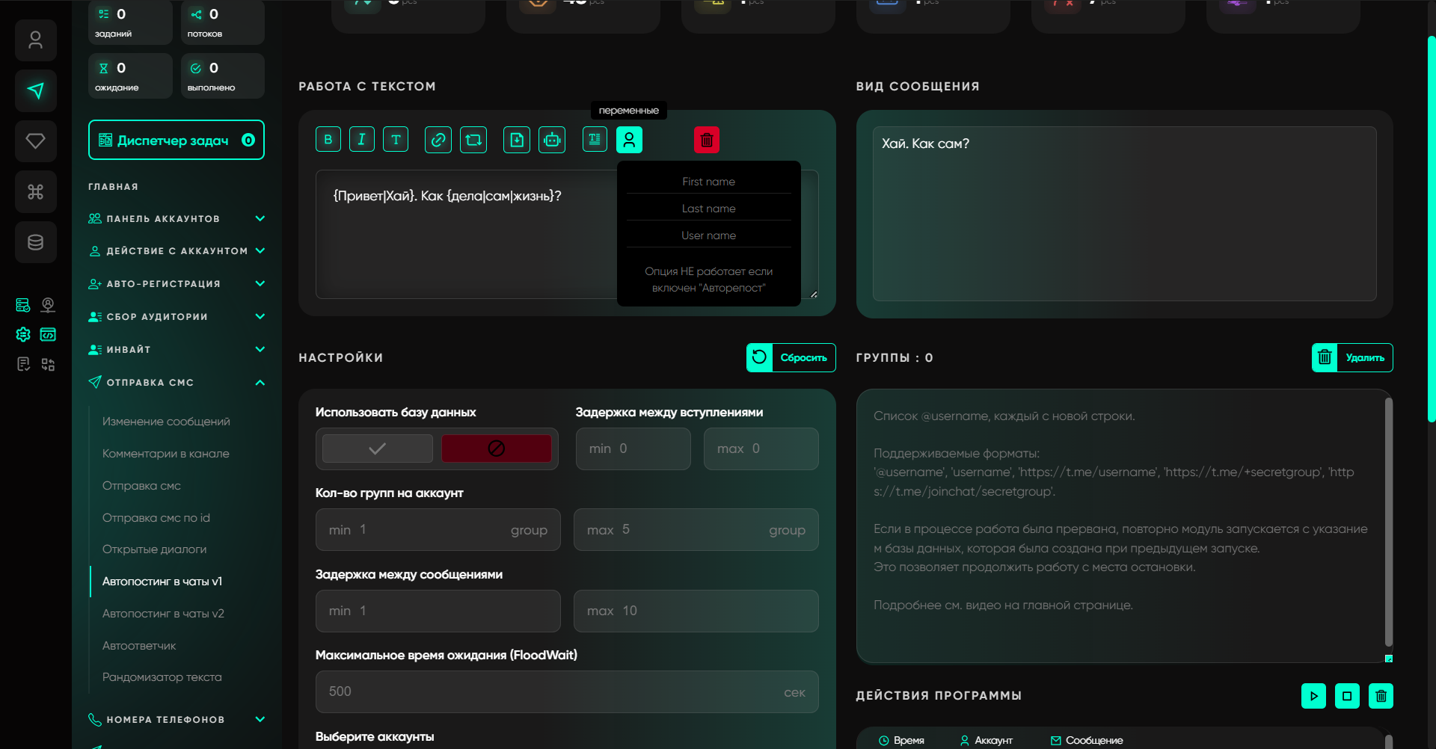Open Автопостинг в чаты v2
Viewport: 1436px width, 749px height.
(163, 614)
